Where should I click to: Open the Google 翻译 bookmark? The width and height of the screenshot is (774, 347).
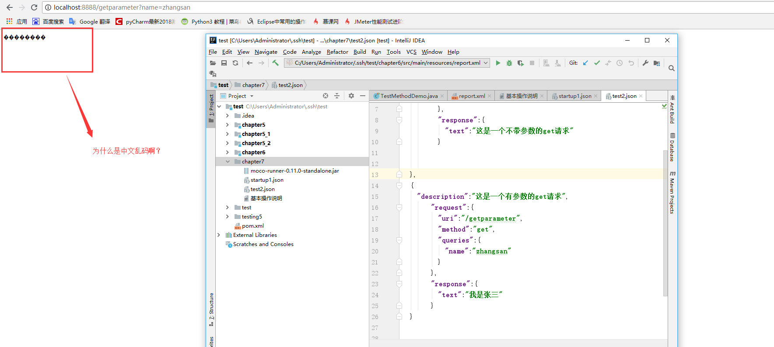[x=90, y=21]
